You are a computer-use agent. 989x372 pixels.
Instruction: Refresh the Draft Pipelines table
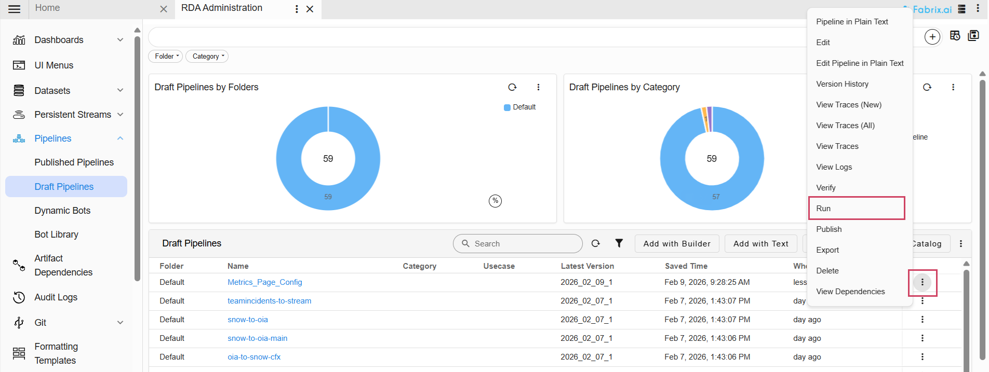596,243
